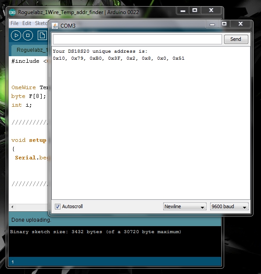Open the Edit menu in Arduino window

pos(27,23)
